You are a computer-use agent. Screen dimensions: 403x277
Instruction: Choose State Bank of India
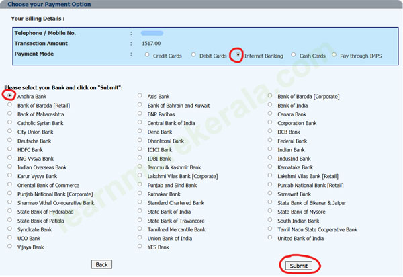[140, 211]
